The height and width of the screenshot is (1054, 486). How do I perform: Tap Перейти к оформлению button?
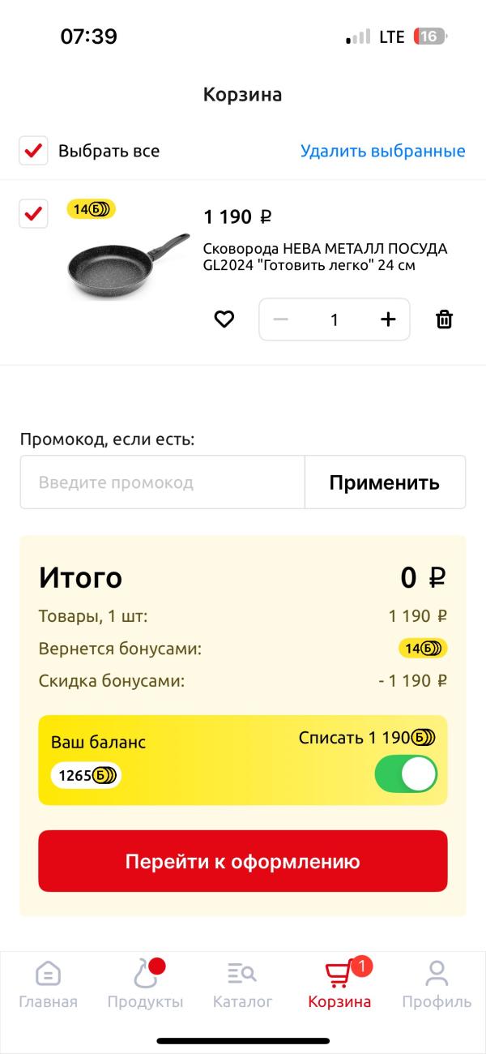click(x=243, y=861)
